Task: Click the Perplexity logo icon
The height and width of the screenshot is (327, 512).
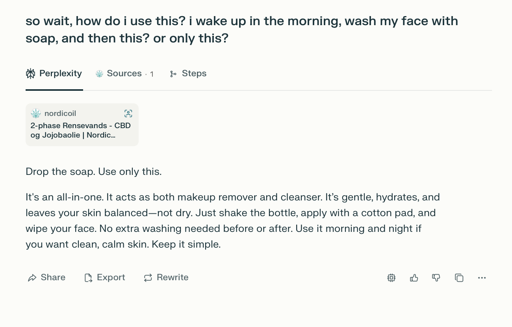Action: (30, 73)
